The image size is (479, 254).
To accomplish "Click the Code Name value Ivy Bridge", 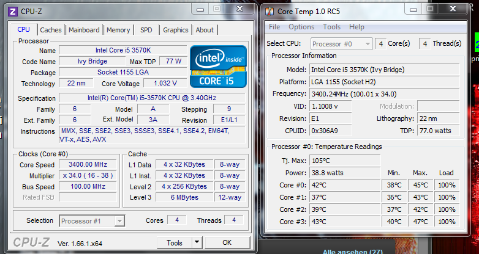I will coord(92,61).
